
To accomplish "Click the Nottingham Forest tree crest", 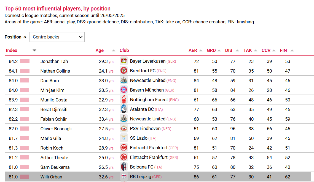I will click(124, 100).
